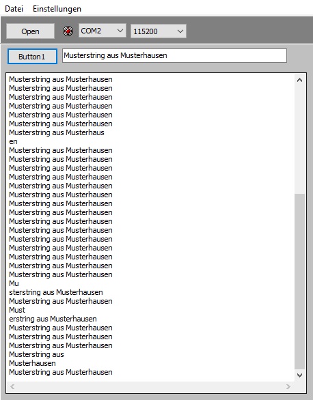Click the vertical scrollbar down arrow

click(x=300, y=375)
